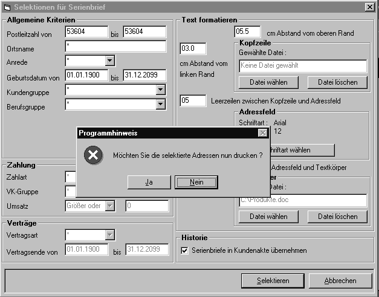
Task: Toggle Serienbriefe in Kundenakte übernehmen checkbox
Action: 185,250
